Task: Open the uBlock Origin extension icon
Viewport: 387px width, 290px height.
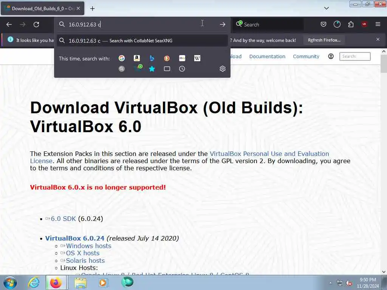Action: pos(364,24)
